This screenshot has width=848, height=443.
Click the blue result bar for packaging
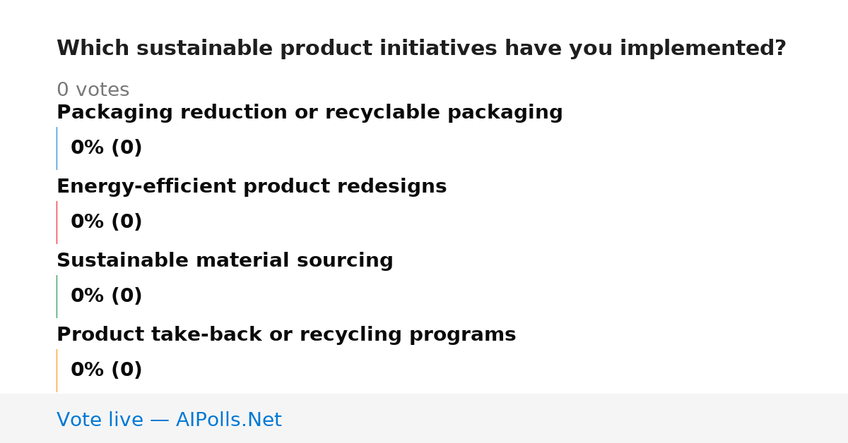[57, 148]
